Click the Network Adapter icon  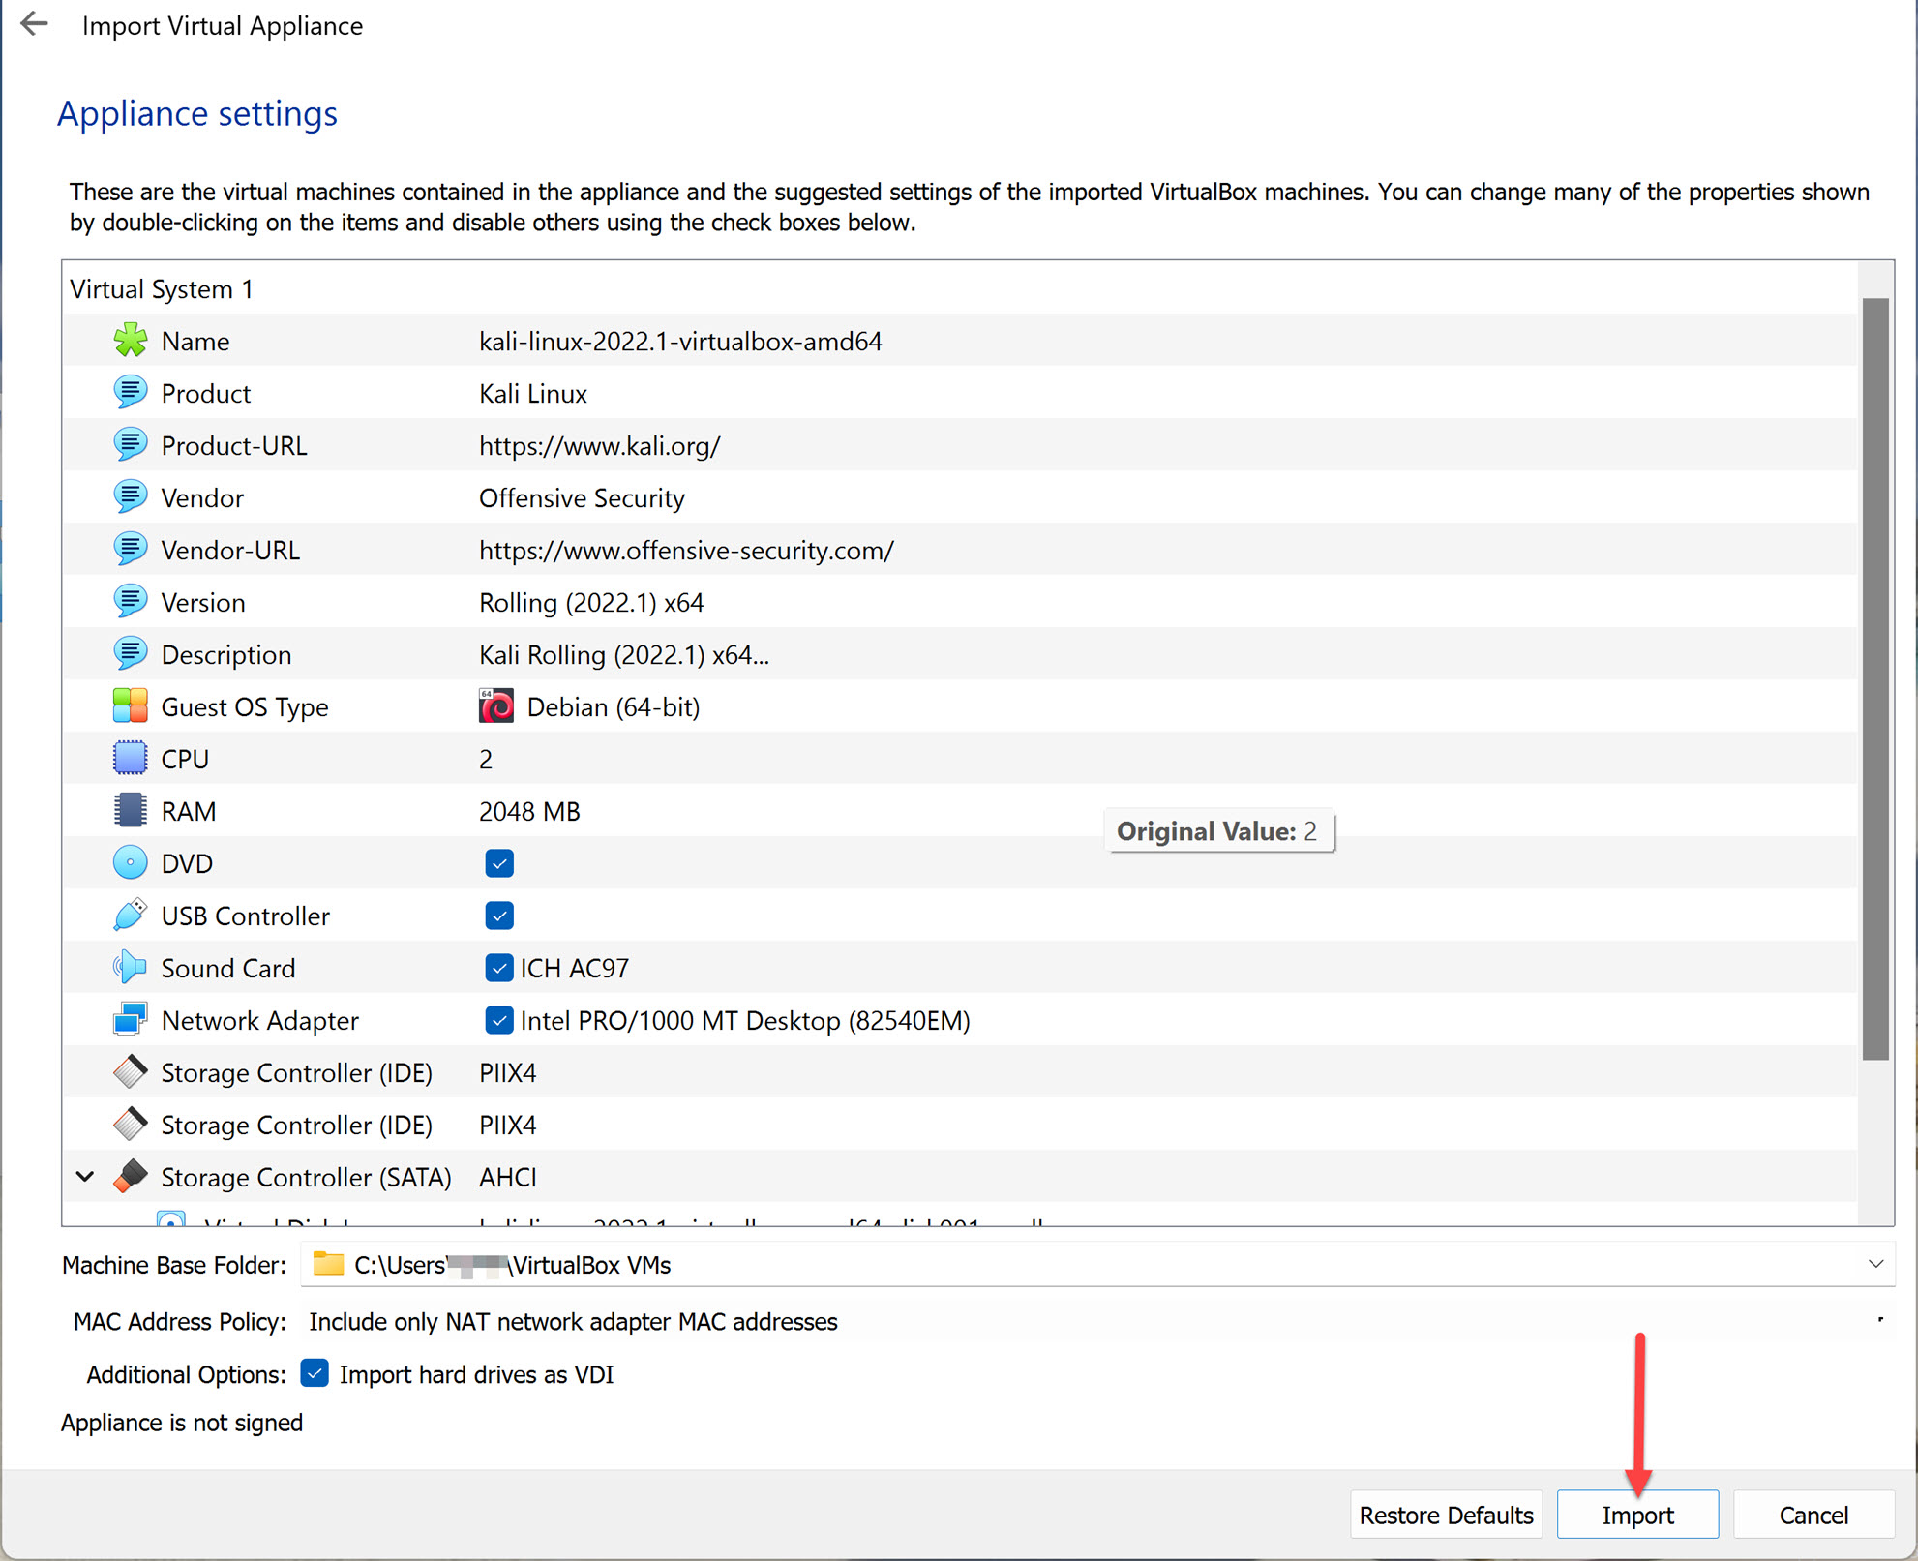pos(130,1020)
